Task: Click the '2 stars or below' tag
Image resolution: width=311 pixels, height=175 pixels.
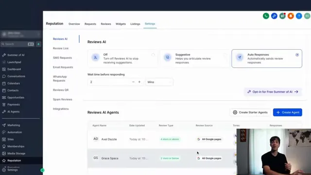Action: point(170,158)
